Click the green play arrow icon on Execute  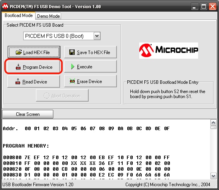point(73,66)
